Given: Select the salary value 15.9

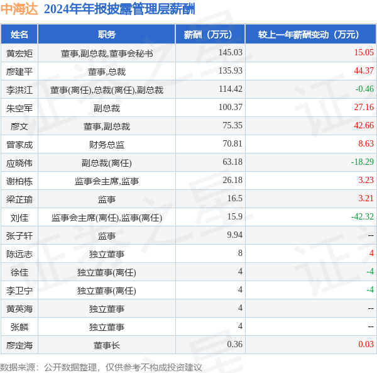Looking at the screenshot, I should pos(234,217).
